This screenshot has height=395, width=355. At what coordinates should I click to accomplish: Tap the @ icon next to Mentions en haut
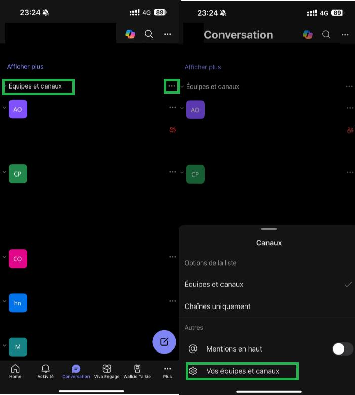point(193,349)
